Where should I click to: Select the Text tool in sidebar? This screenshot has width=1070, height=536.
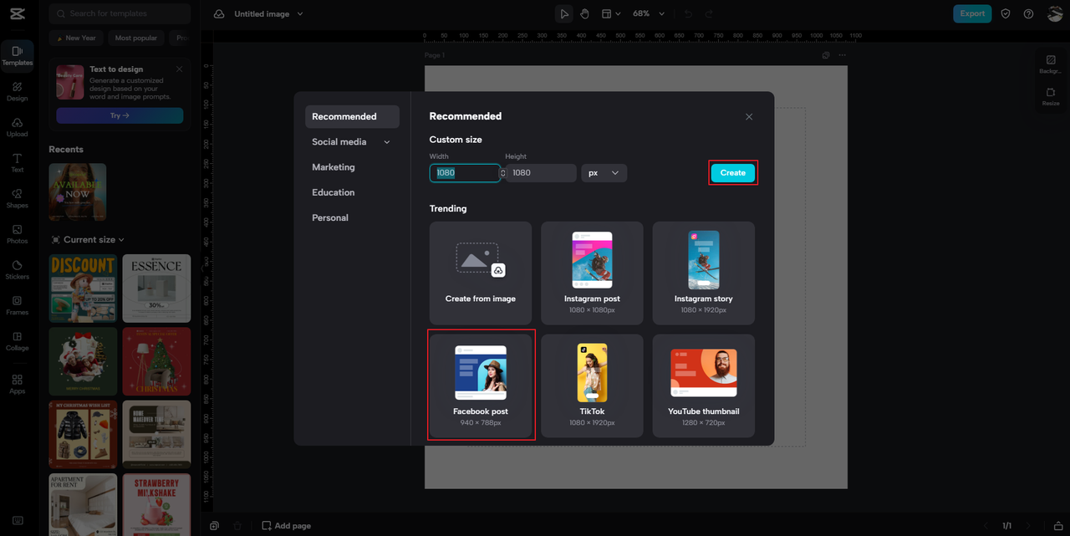pyautogui.click(x=18, y=163)
